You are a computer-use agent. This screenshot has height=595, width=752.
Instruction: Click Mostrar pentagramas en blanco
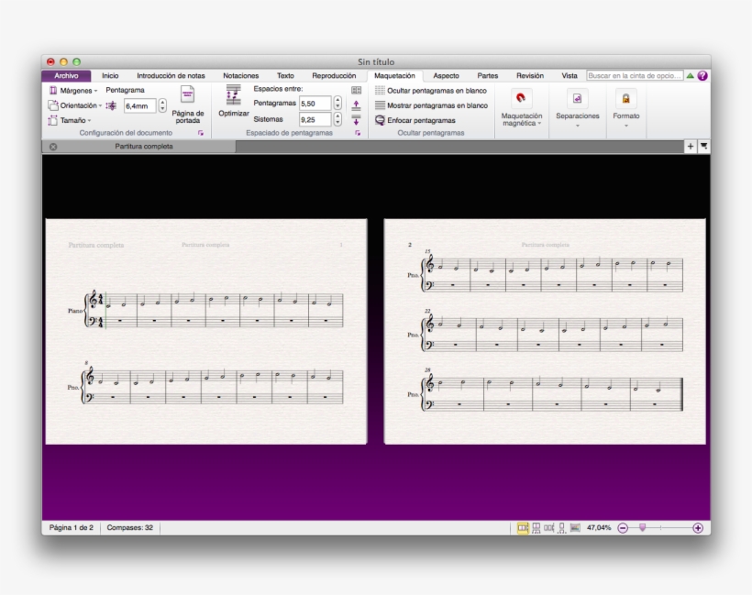431,105
